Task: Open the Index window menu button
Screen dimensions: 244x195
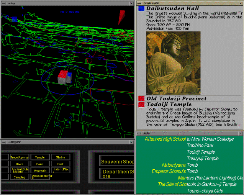Action: click(x=139, y=134)
